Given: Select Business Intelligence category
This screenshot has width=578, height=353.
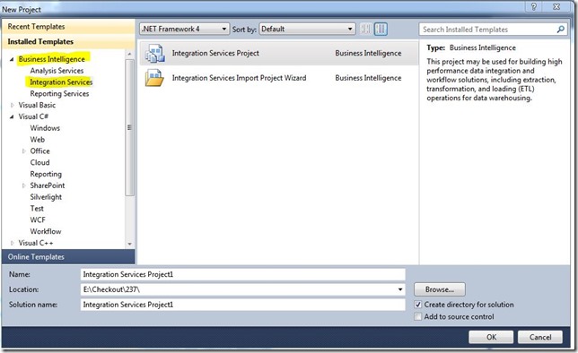Looking at the screenshot, I should 52,59.
